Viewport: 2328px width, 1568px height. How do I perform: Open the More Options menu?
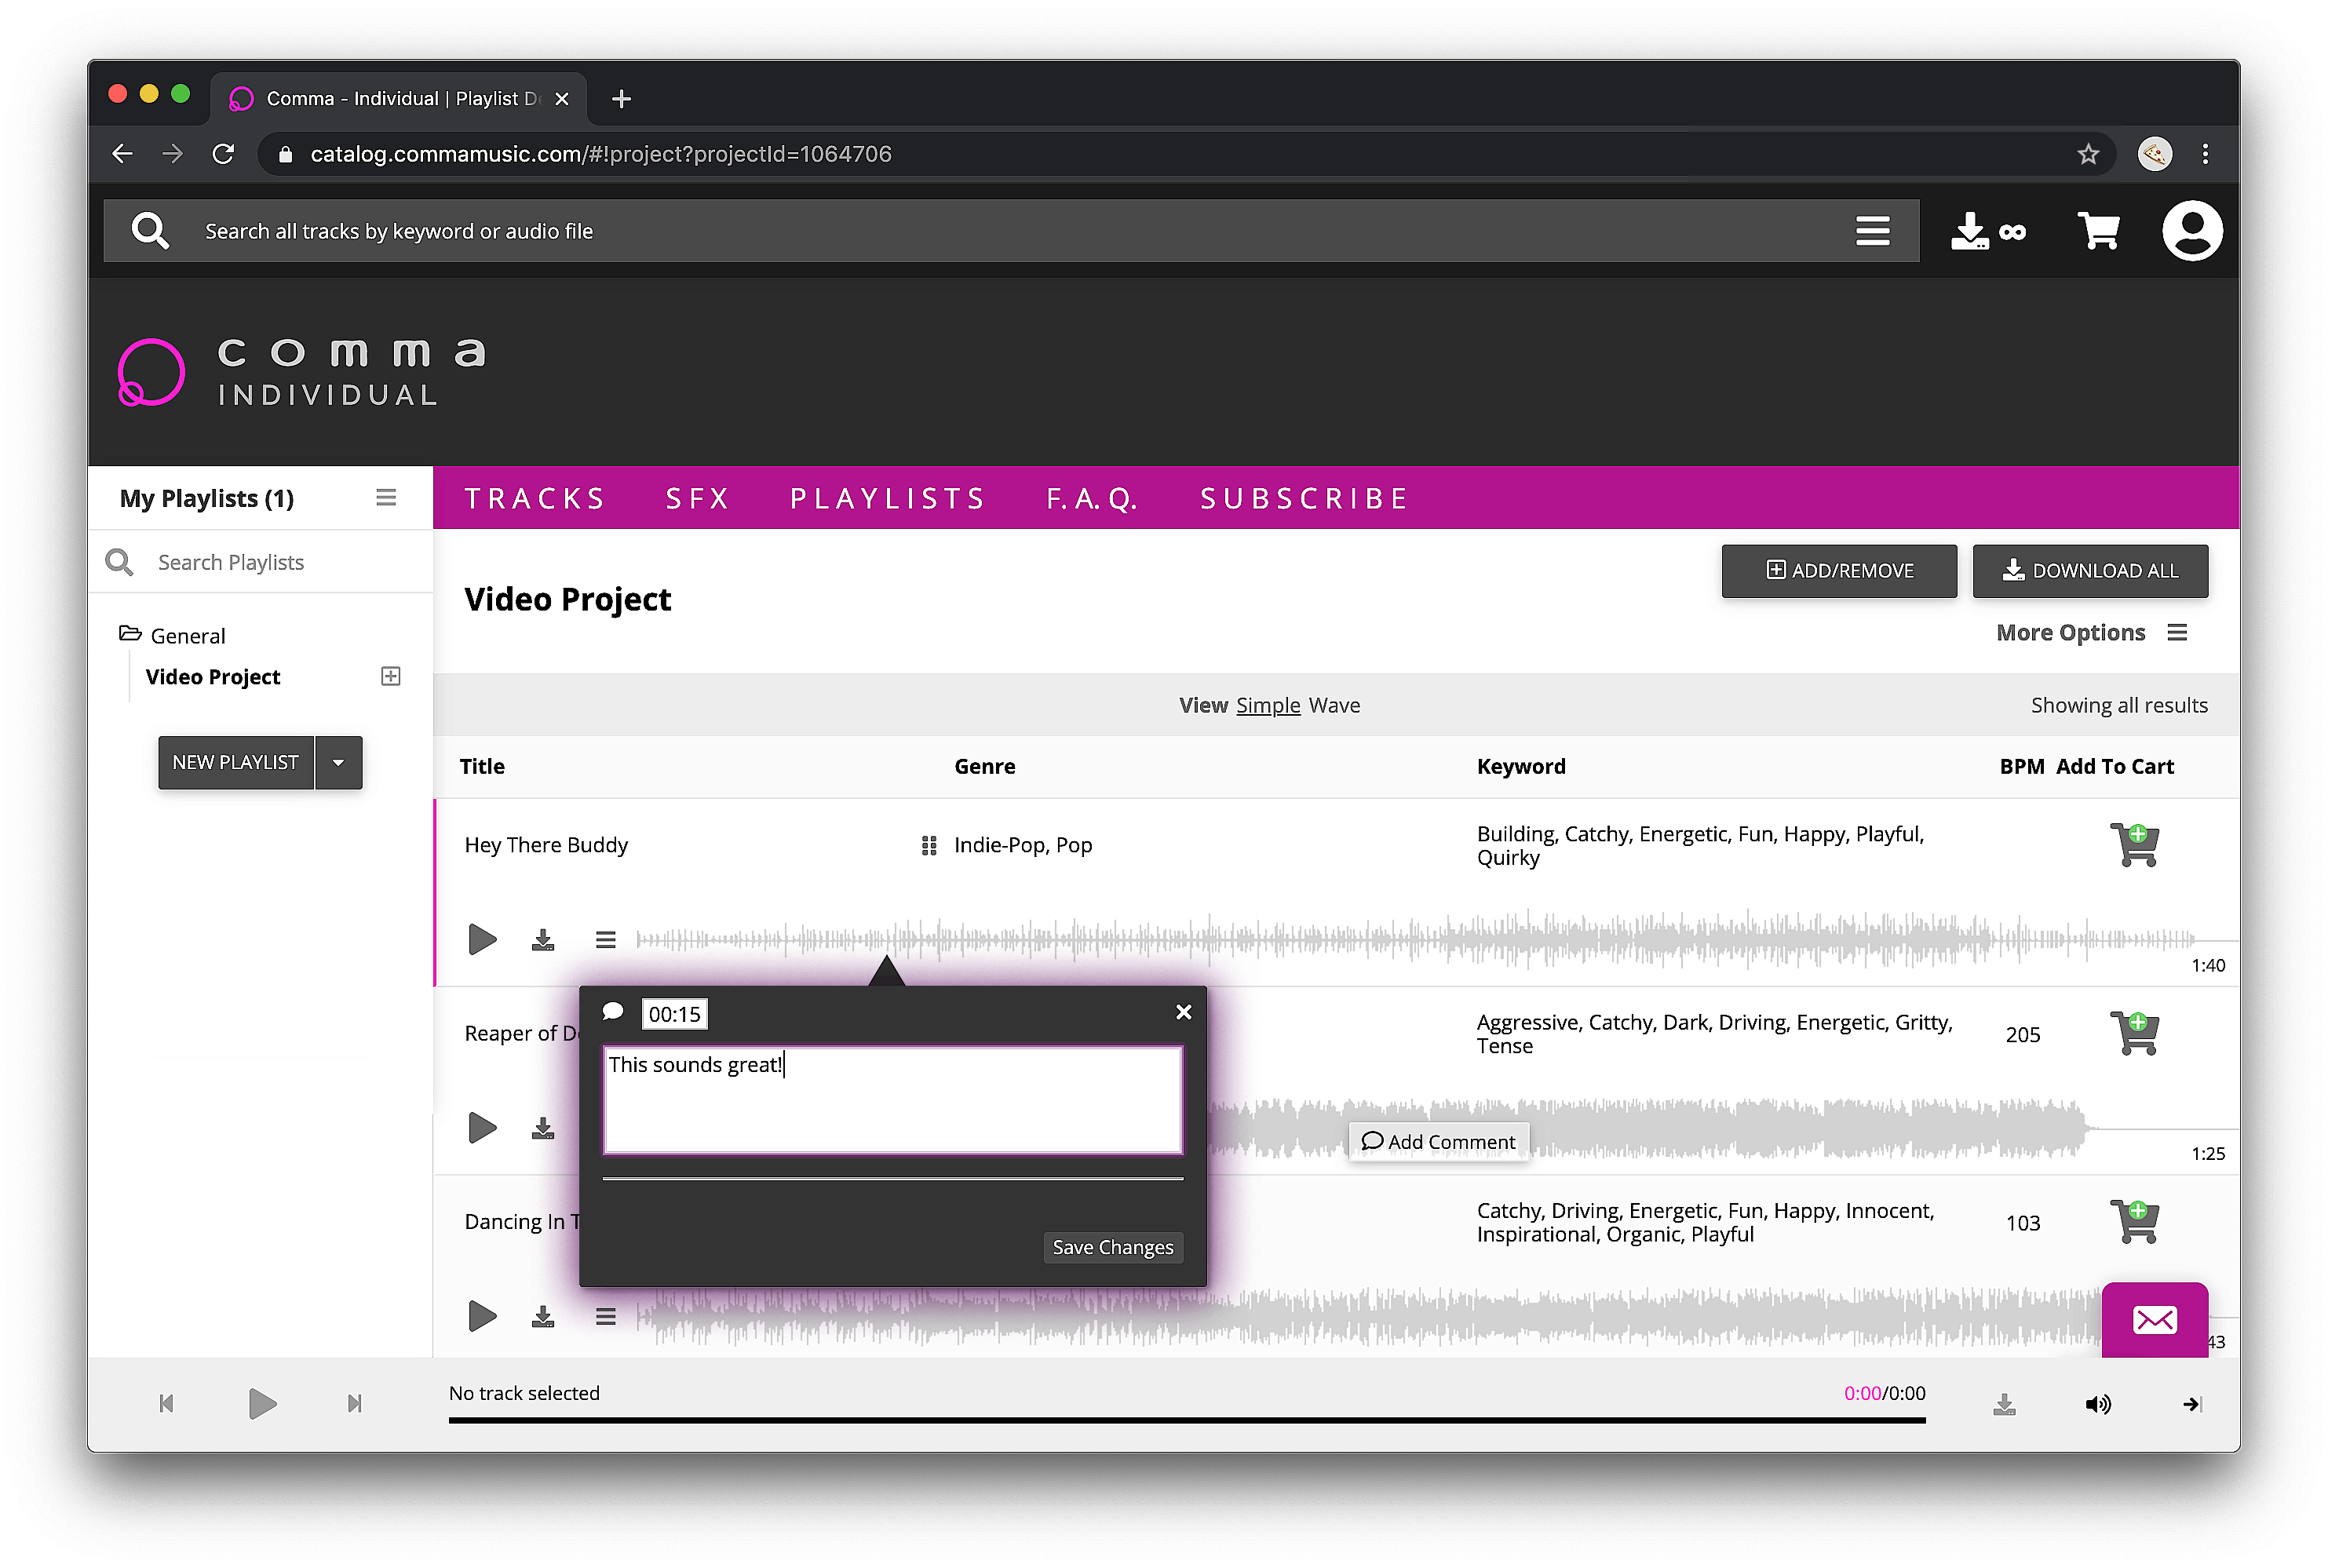2091,632
